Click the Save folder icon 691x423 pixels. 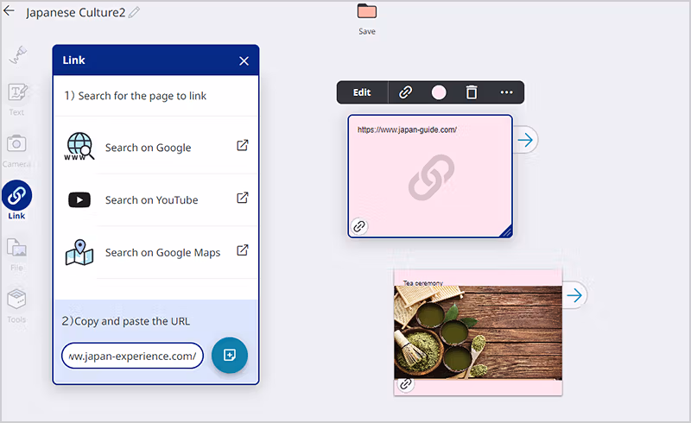pyautogui.click(x=367, y=12)
